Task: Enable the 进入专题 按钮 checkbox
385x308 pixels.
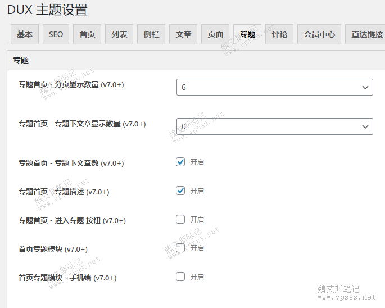Action: click(180, 219)
